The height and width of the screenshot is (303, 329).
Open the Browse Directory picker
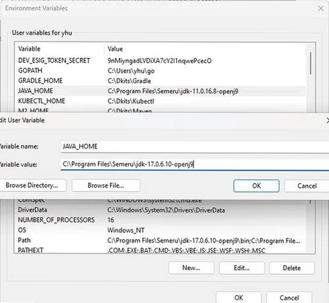32,185
